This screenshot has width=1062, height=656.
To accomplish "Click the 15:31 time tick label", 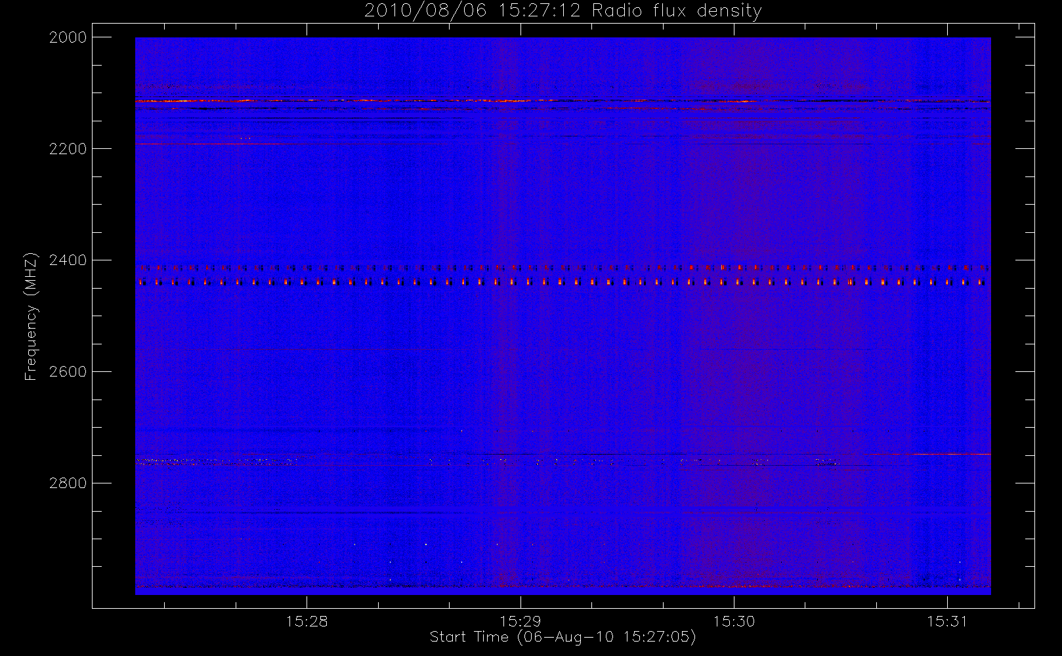I will click(x=947, y=621).
